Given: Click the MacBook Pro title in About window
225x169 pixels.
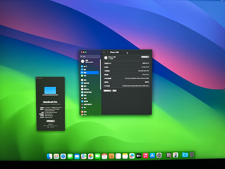Looking at the screenshot, I should coord(50,102).
